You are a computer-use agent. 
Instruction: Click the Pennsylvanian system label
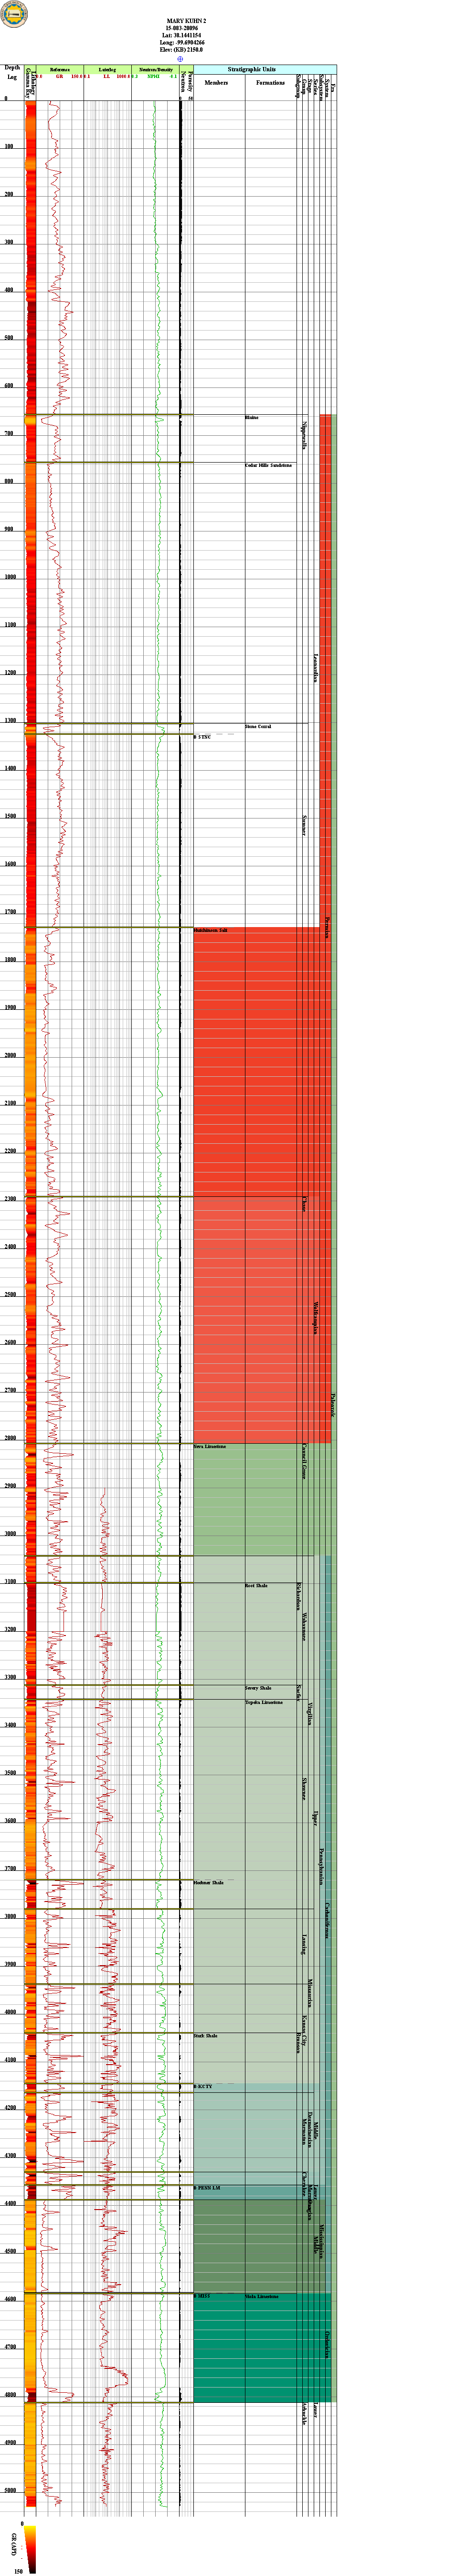point(322,1867)
